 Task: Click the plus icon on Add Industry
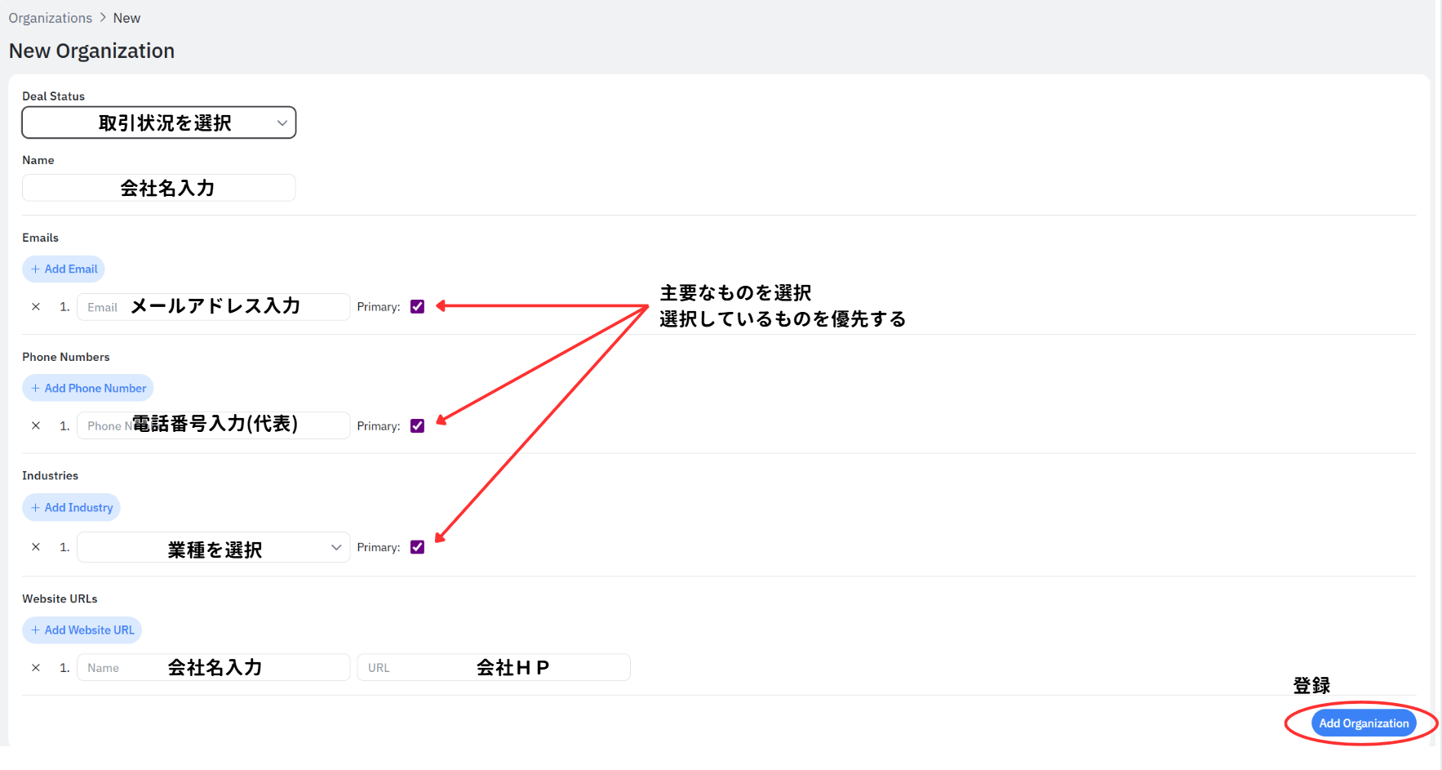coord(35,508)
